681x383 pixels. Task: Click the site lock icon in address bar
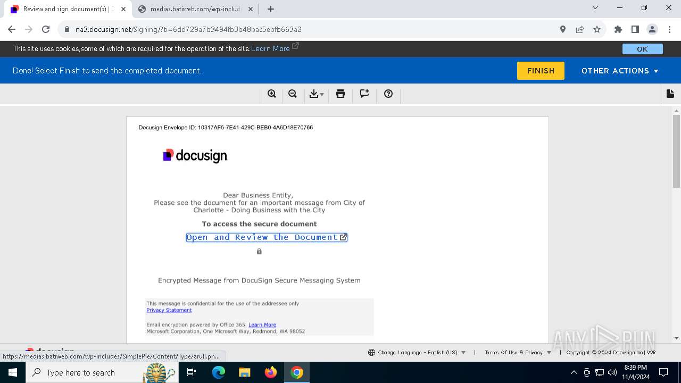tap(67, 29)
